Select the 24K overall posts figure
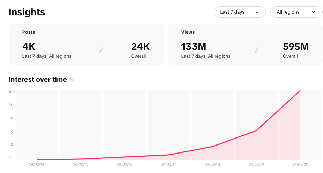 click(x=140, y=47)
